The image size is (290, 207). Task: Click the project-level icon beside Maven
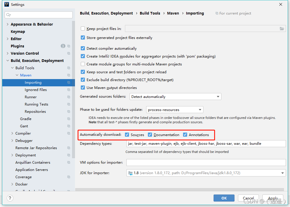[69, 75]
